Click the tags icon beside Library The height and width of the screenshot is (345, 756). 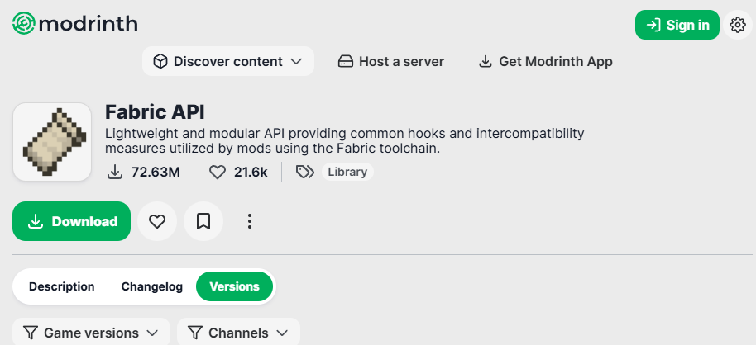pos(304,172)
